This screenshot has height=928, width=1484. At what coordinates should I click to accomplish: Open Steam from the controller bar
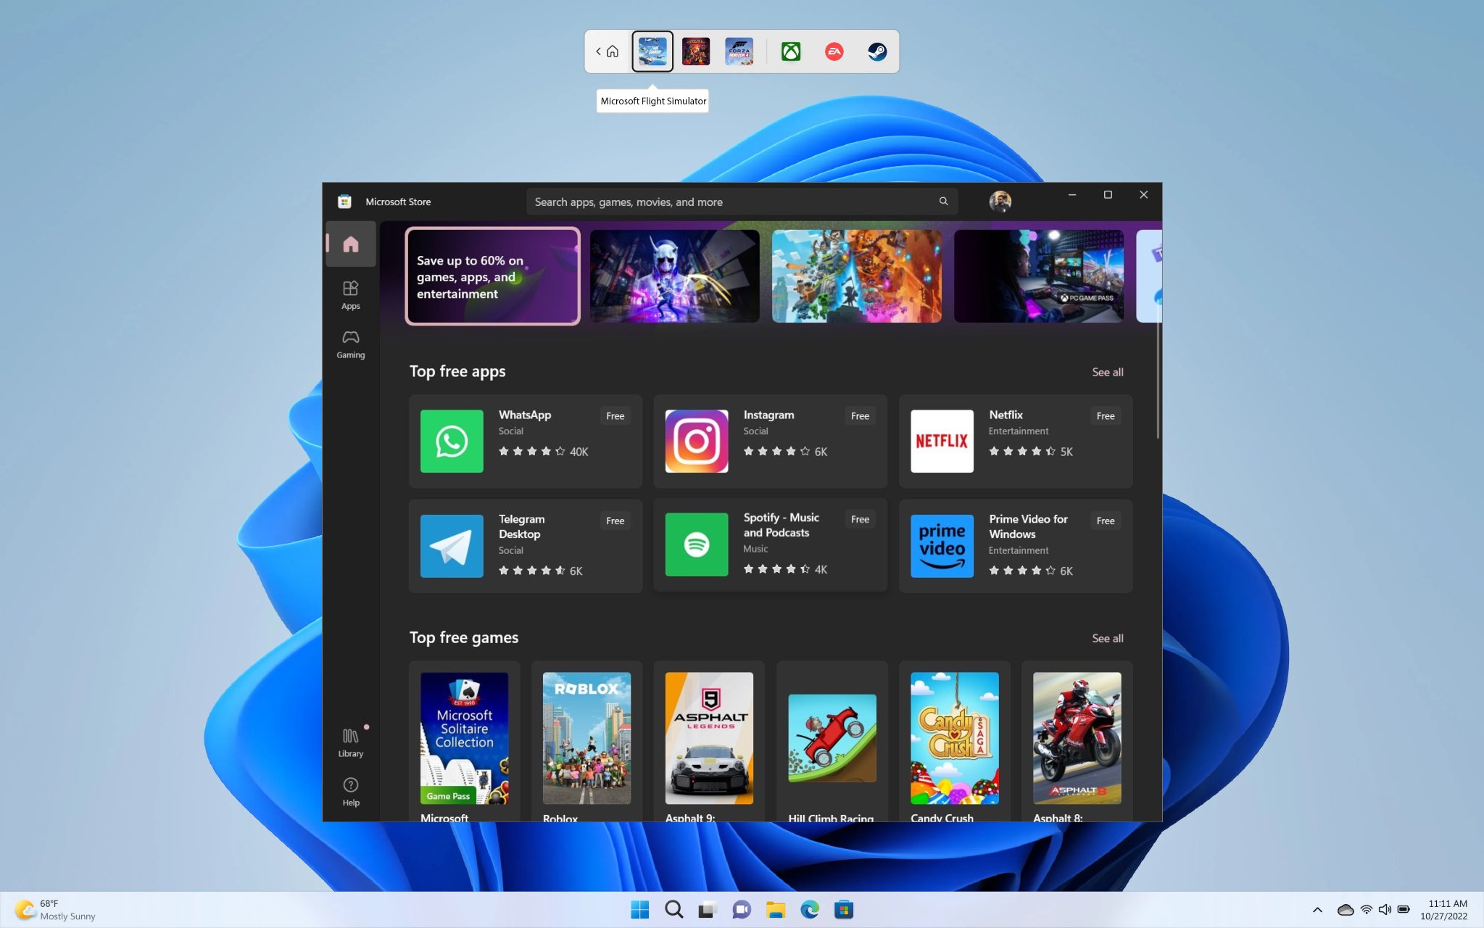(x=877, y=51)
